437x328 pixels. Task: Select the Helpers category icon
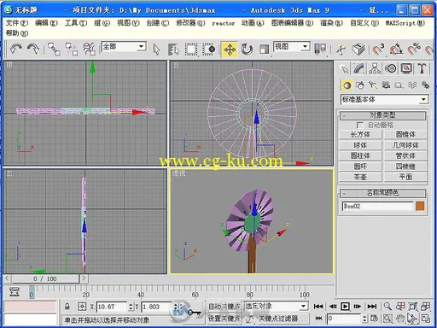399,85
